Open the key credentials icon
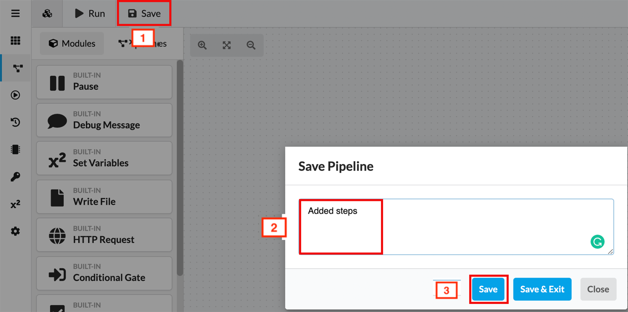Viewport: 628px width, 312px height. point(15,177)
